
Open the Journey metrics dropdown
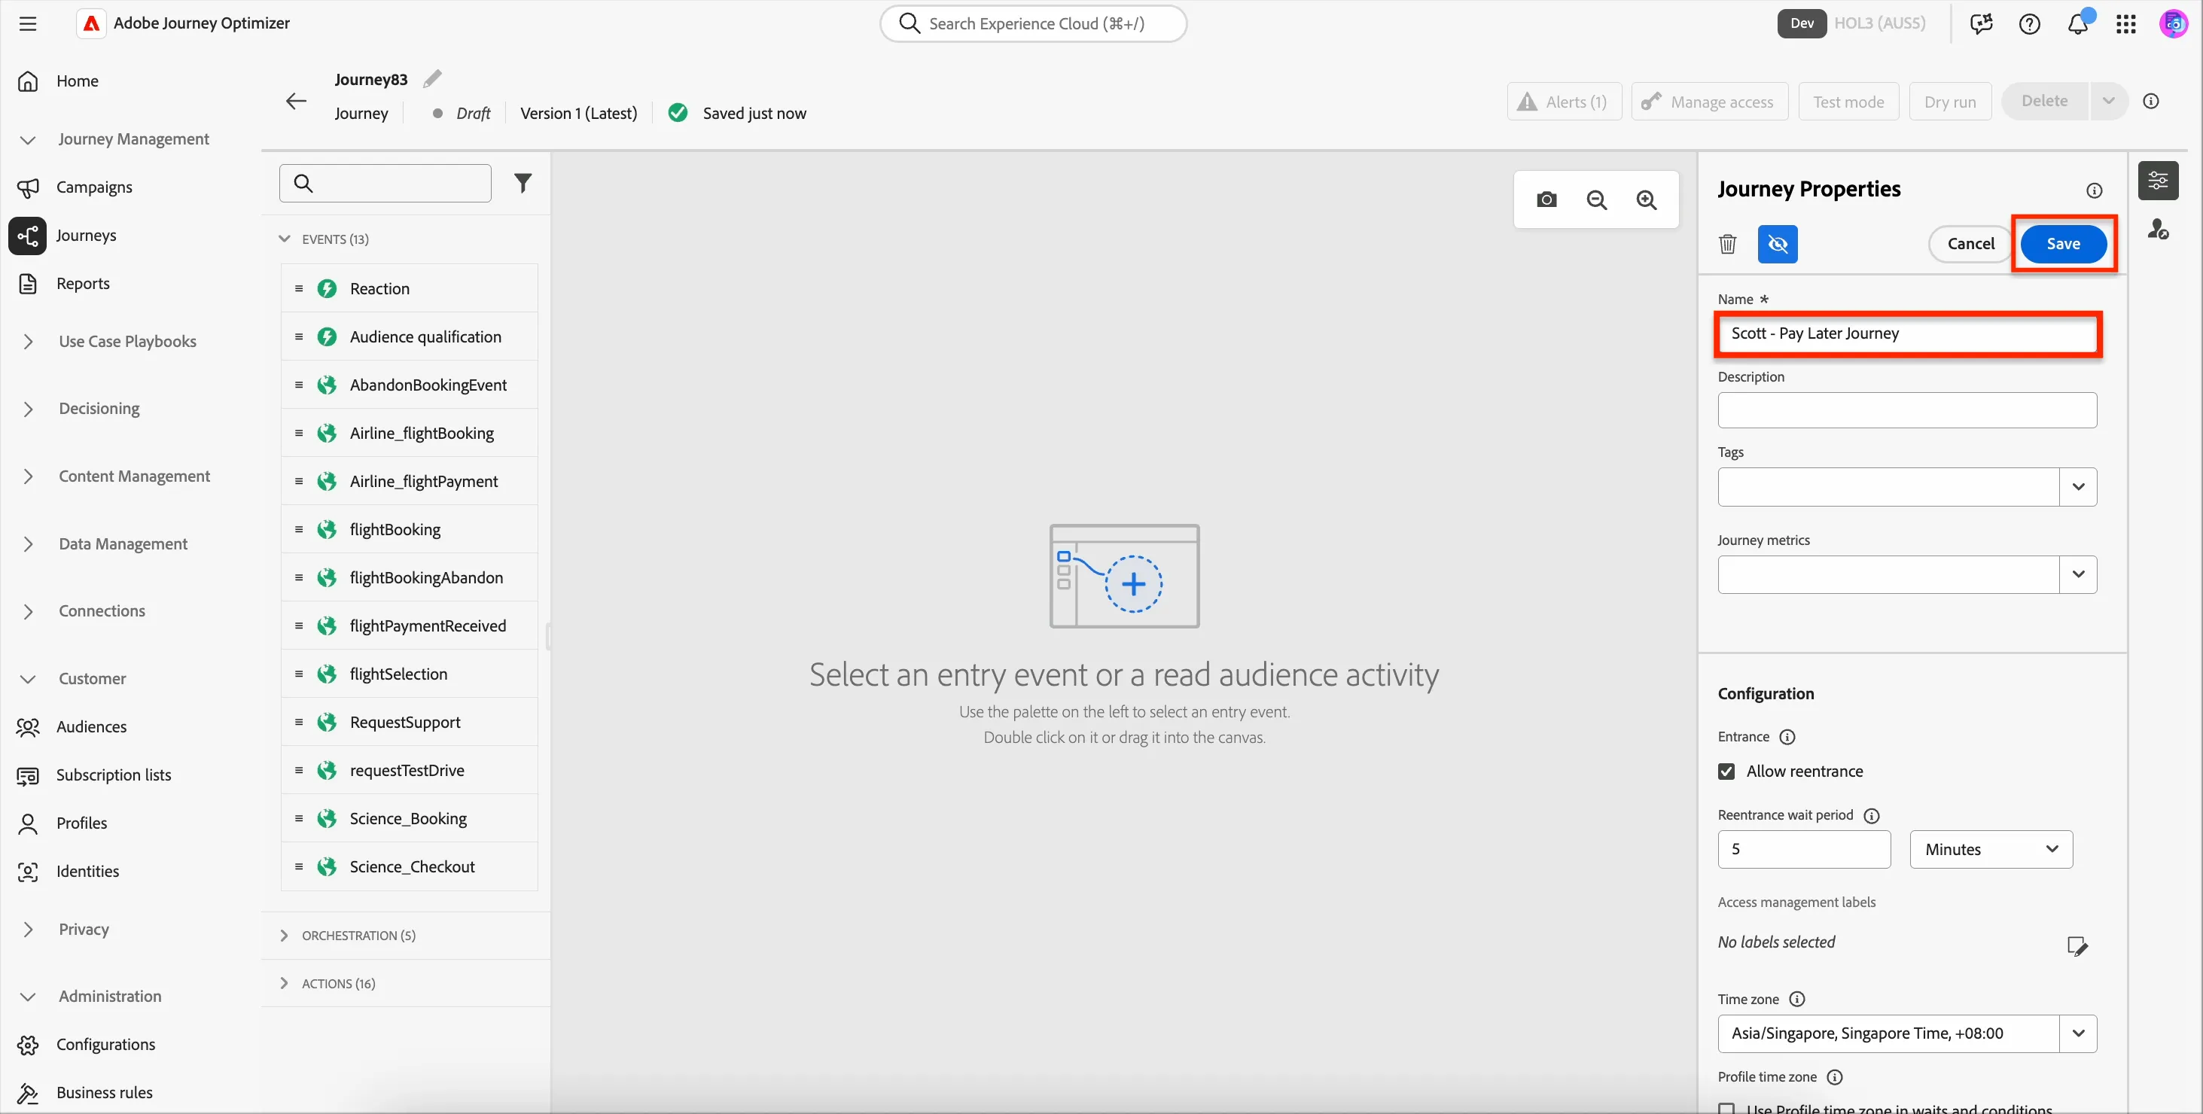[x=2078, y=574]
